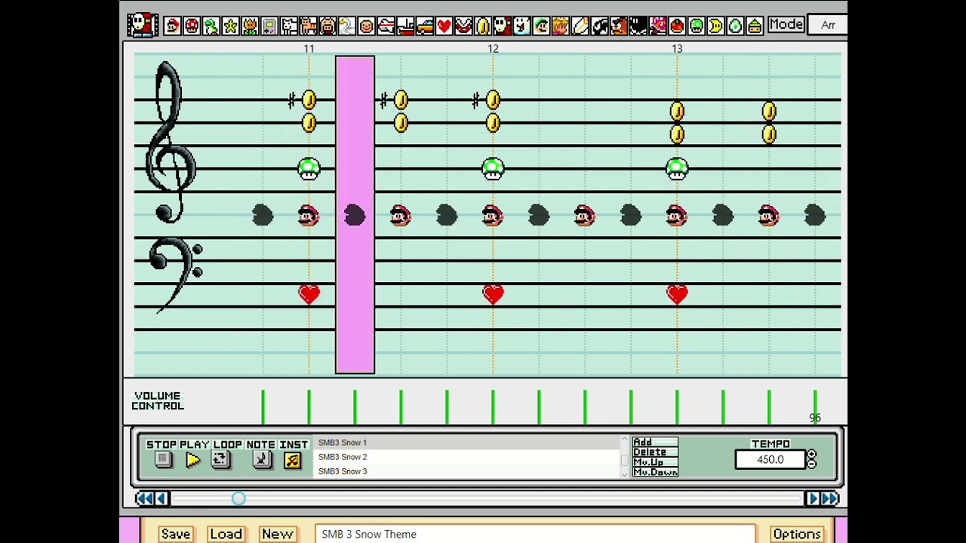The image size is (966, 543).
Task: Jump to song end with double-right arrow
Action: pos(829,499)
